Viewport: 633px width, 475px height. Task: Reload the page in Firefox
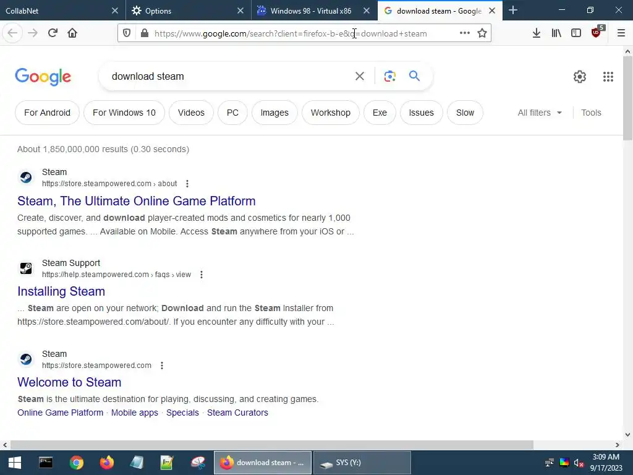(x=53, y=33)
